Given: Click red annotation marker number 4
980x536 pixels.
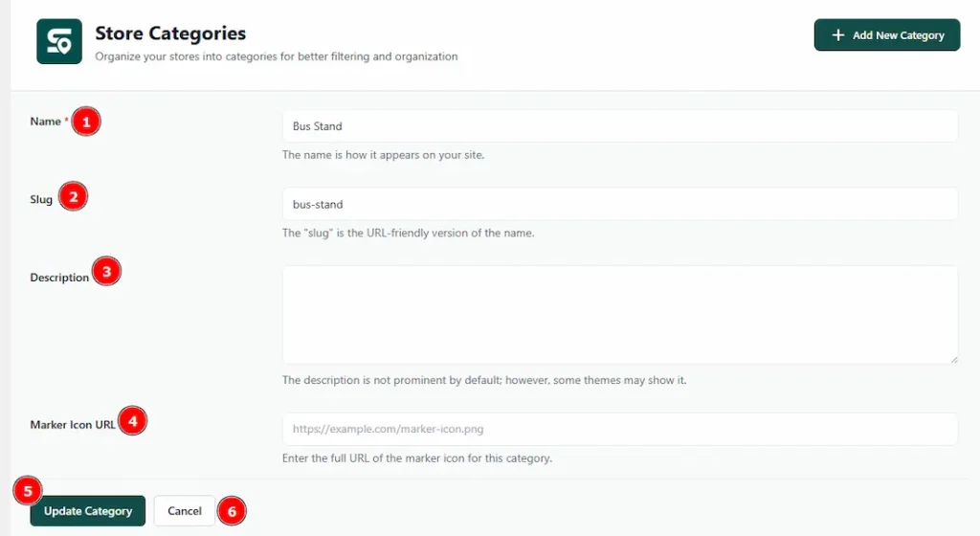Looking at the screenshot, I should pos(133,420).
